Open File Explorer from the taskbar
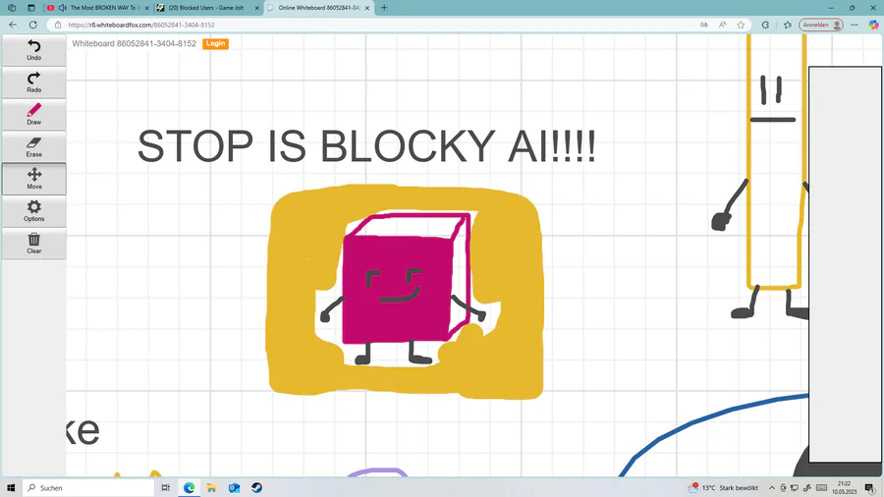Viewport: 884px width, 497px height. (x=211, y=487)
